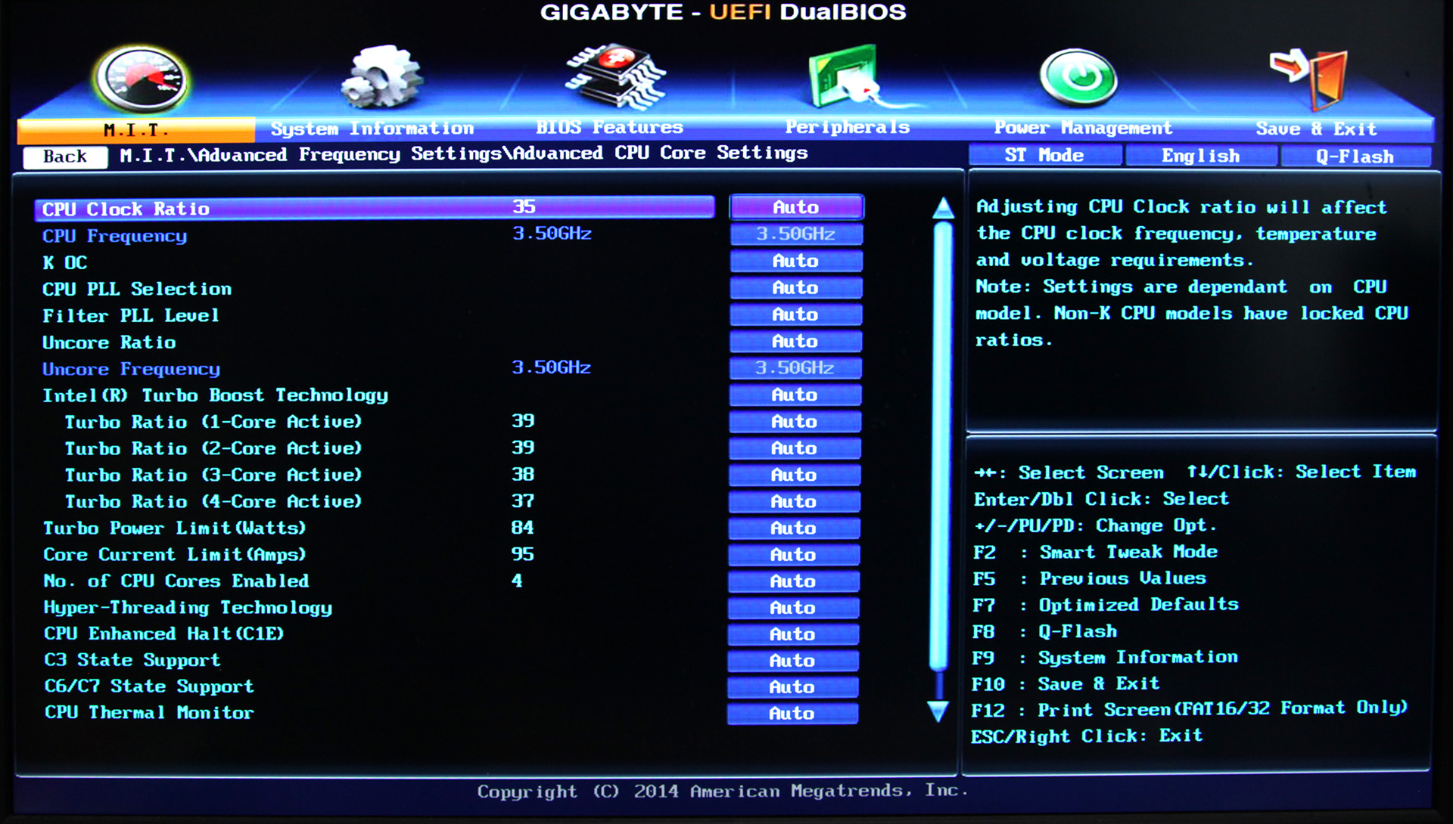Click the Core Current Limit value 95
This screenshot has height=824, width=1453.
[x=522, y=554]
